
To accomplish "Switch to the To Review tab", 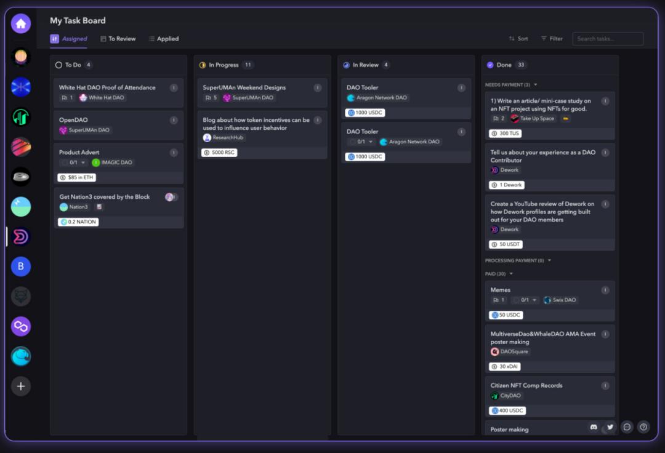I will (x=118, y=39).
